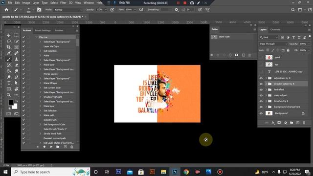Open Google Chrome from the taskbar
313x176 pixels.
coord(186,172)
